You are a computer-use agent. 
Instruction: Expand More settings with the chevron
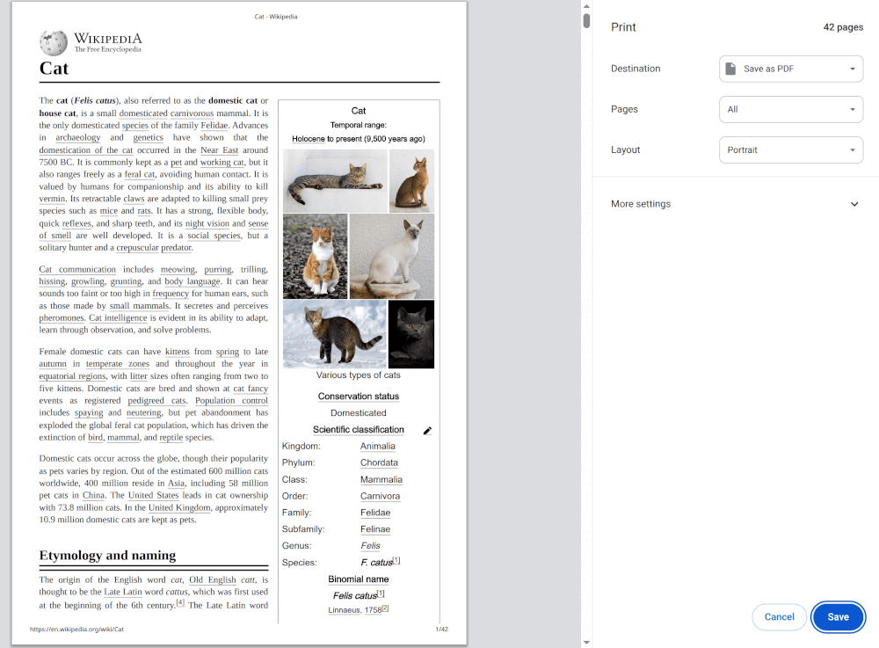854,204
